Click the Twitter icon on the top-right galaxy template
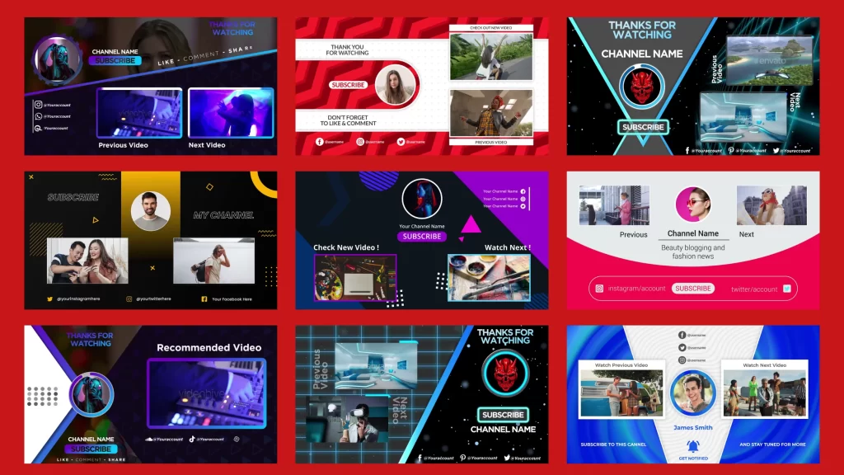Screen dimensions: 844x475 coord(776,150)
